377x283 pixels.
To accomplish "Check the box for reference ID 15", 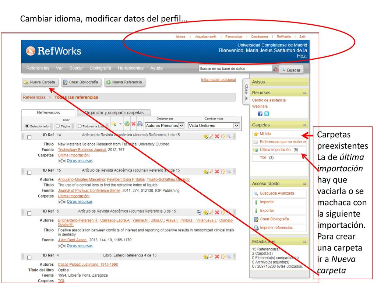I will click(x=29, y=172).
